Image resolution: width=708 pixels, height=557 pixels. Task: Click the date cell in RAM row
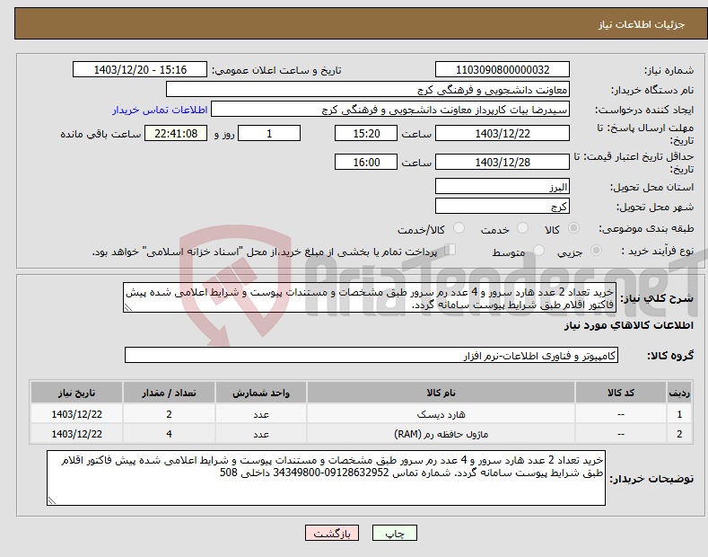(77, 434)
